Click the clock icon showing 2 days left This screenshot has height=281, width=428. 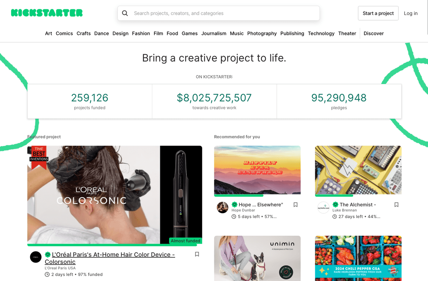[47, 274]
